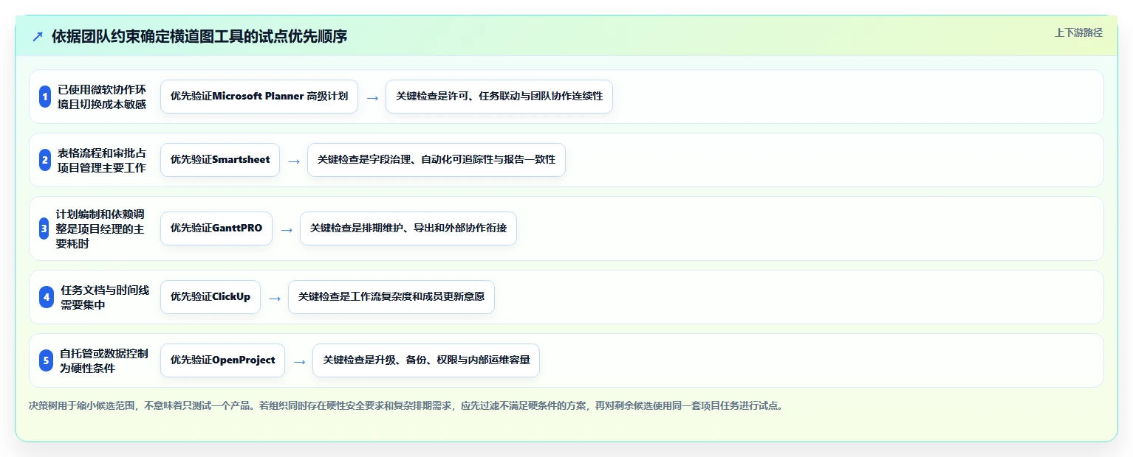Open the 关键检查是排期维护、导出和外部协作衔接 box
Screen dimensions: 1133x457
click(408, 228)
